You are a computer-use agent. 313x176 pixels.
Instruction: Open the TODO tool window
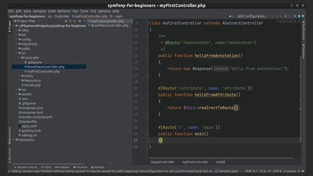click(x=46, y=167)
